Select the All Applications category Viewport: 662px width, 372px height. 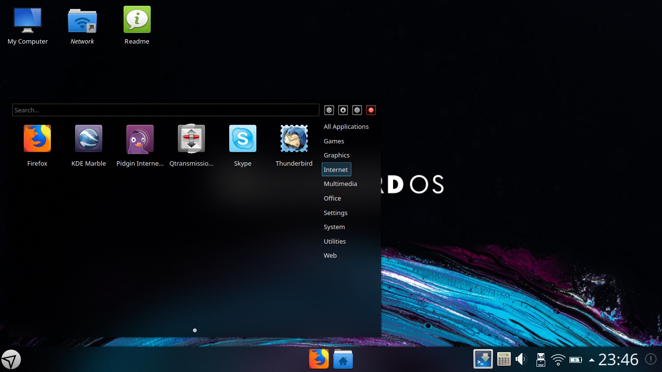tap(346, 127)
